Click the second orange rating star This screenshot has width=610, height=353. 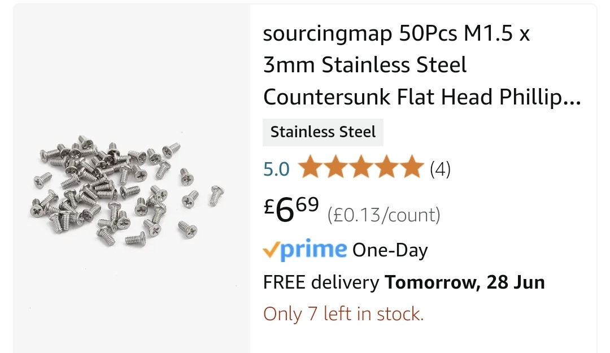335,168
